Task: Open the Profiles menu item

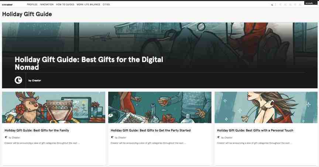Action: pyautogui.click(x=32, y=4)
